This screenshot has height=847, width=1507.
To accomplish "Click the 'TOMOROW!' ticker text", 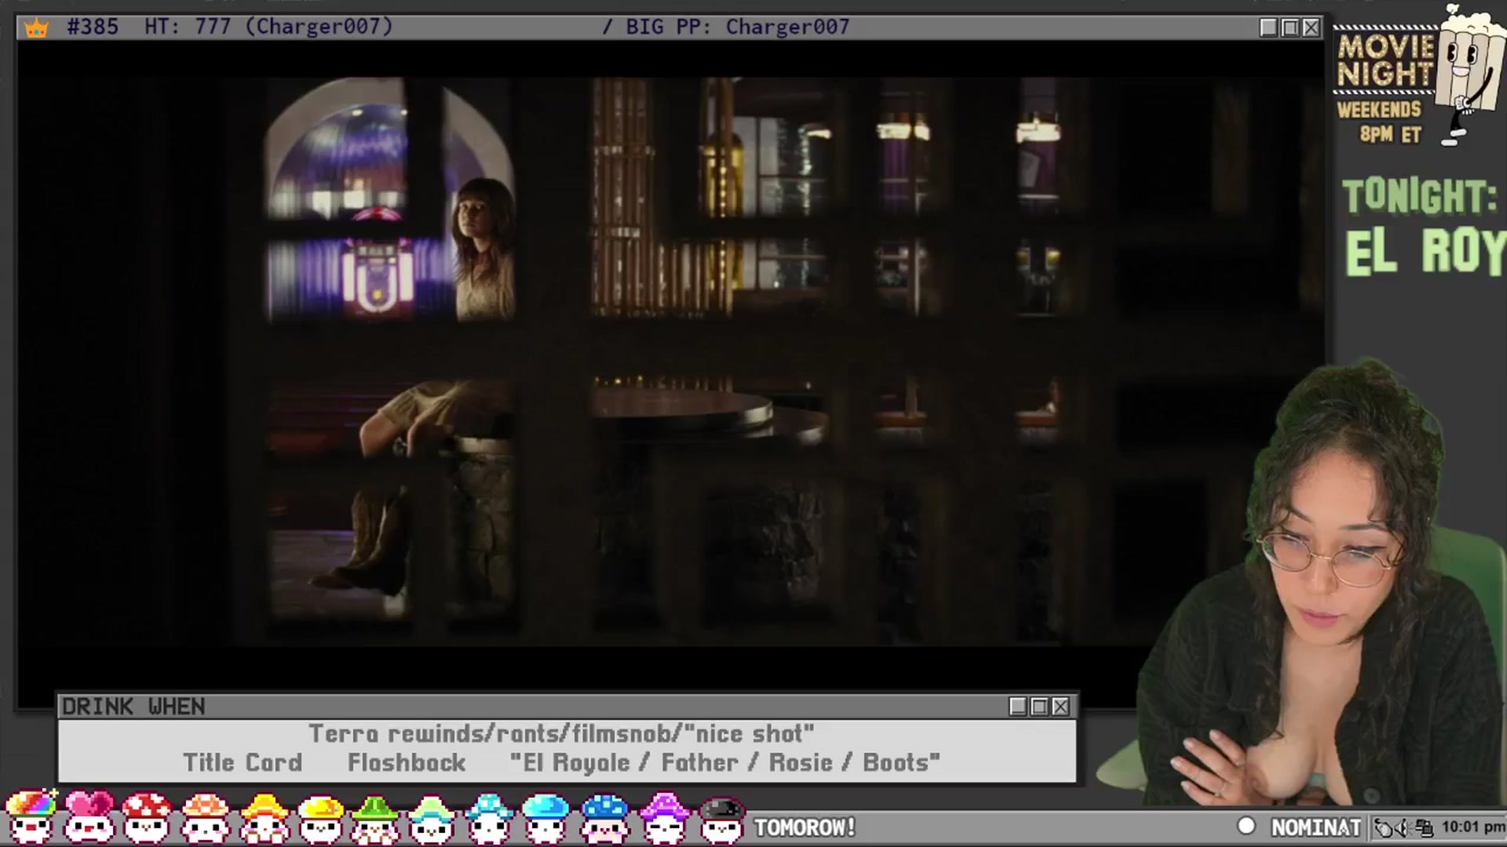I will tap(805, 827).
